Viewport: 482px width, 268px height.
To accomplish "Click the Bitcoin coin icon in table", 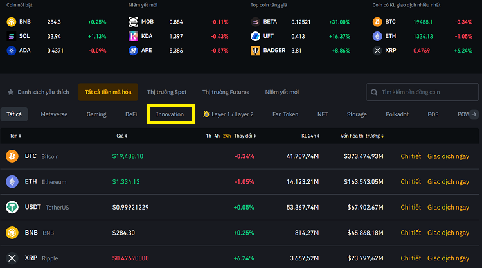I will point(12,156).
